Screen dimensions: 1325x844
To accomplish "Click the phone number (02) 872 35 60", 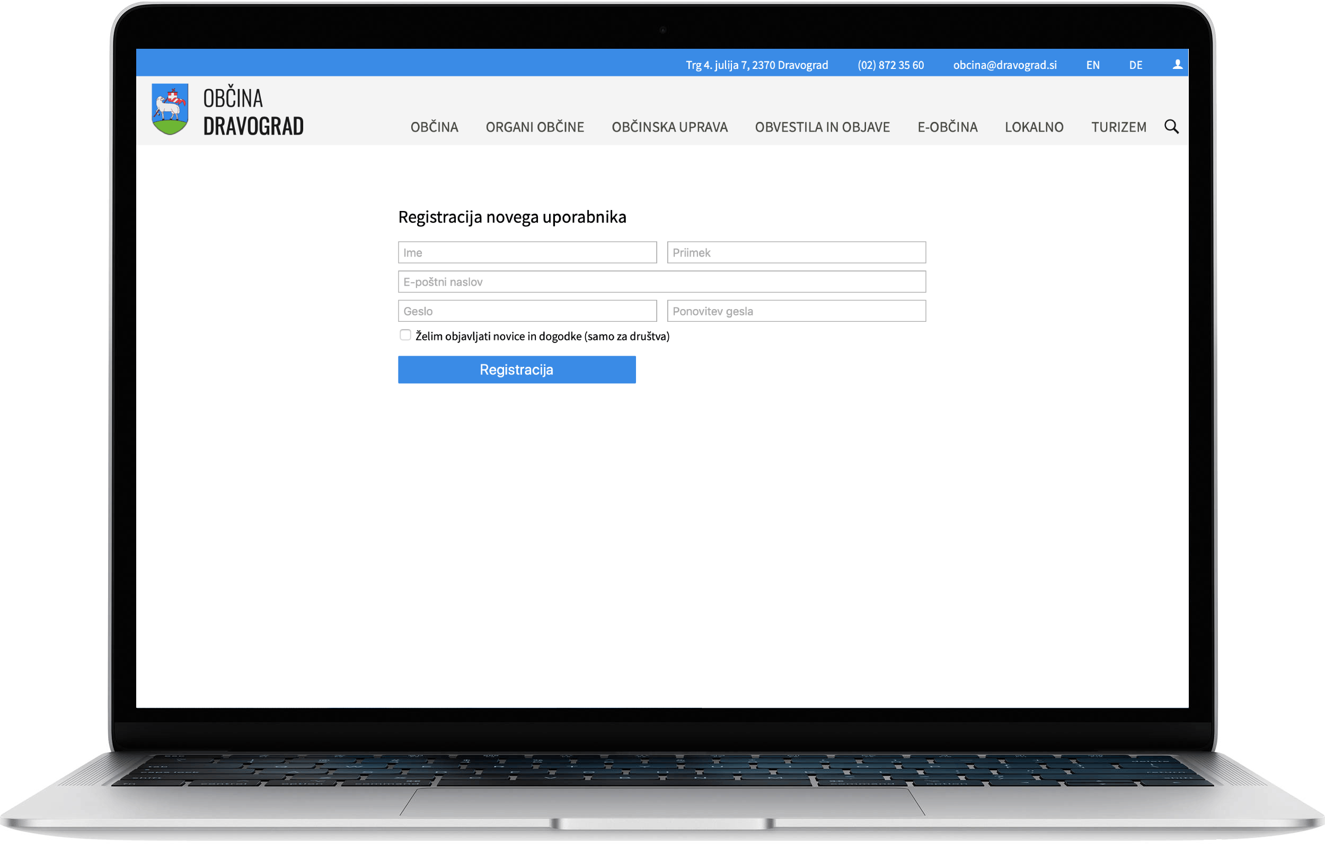I will coord(890,65).
